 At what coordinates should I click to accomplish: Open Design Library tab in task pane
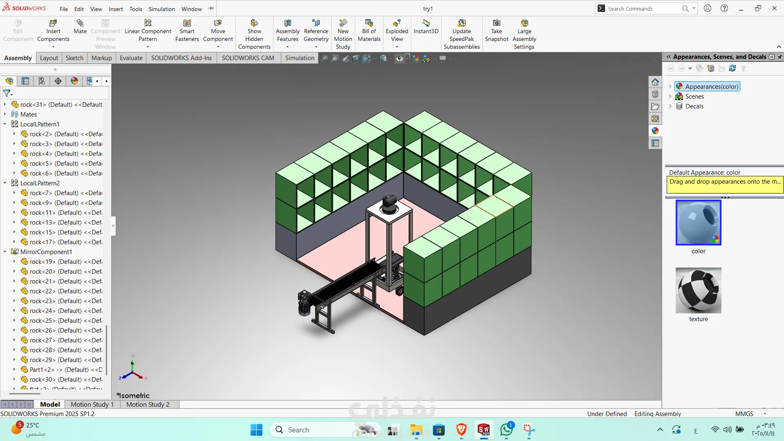tap(655, 94)
